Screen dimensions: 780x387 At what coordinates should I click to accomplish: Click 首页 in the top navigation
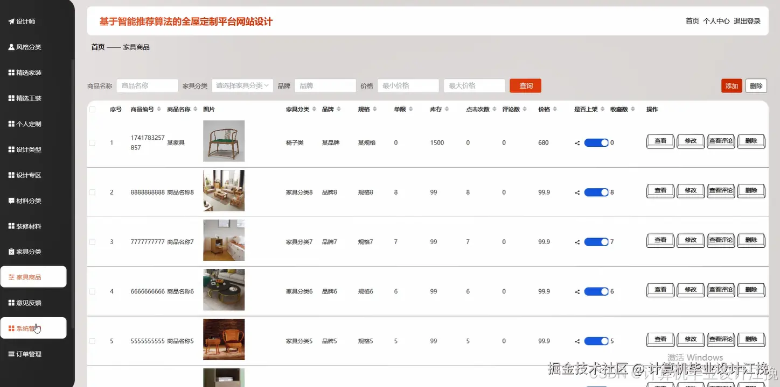point(692,21)
